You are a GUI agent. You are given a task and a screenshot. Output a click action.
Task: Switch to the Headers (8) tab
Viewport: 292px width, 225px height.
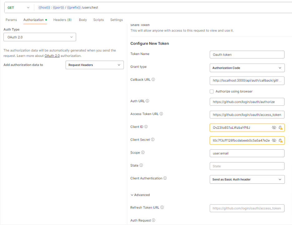[62, 20]
